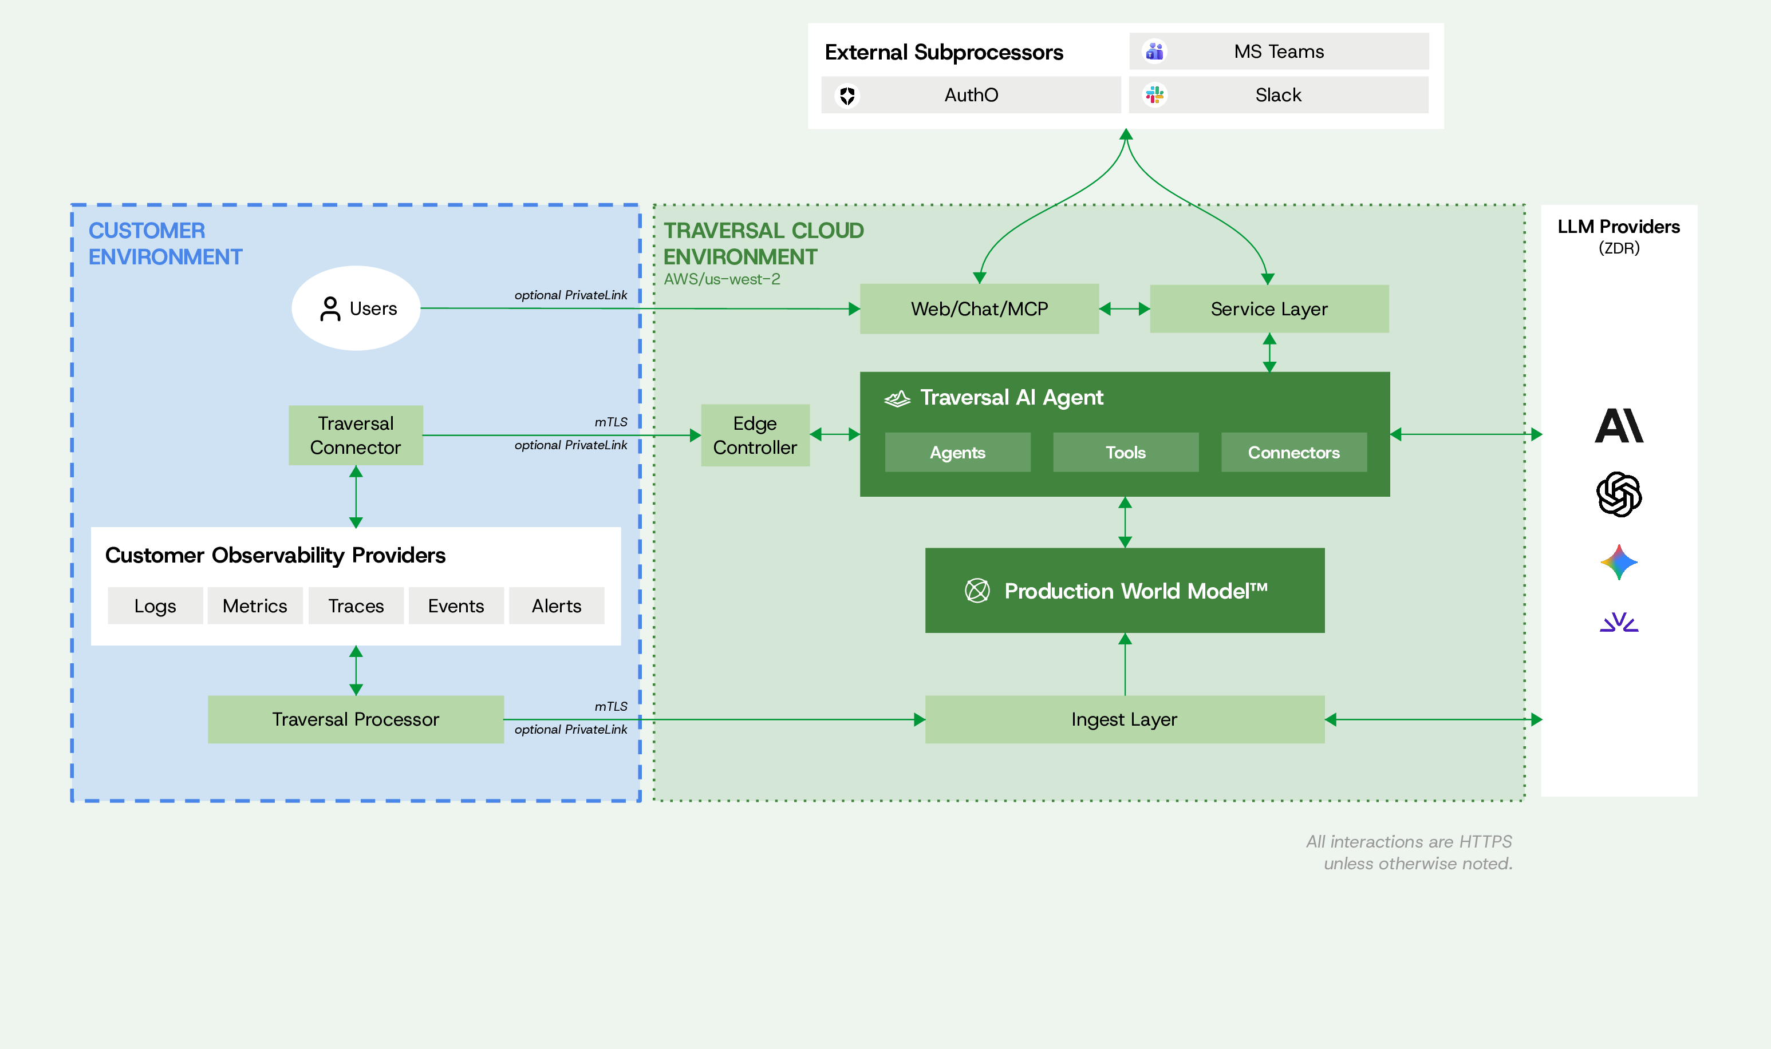This screenshot has width=1771, height=1049.
Task: Click 'optional PrivateLink' label near Users
Action: pos(571,295)
